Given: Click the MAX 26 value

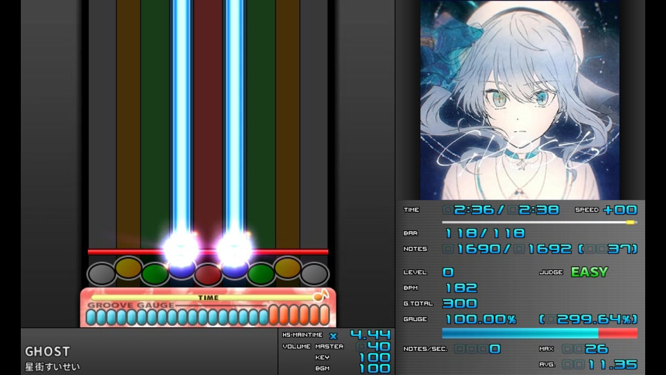Looking at the screenshot, I should (597, 349).
